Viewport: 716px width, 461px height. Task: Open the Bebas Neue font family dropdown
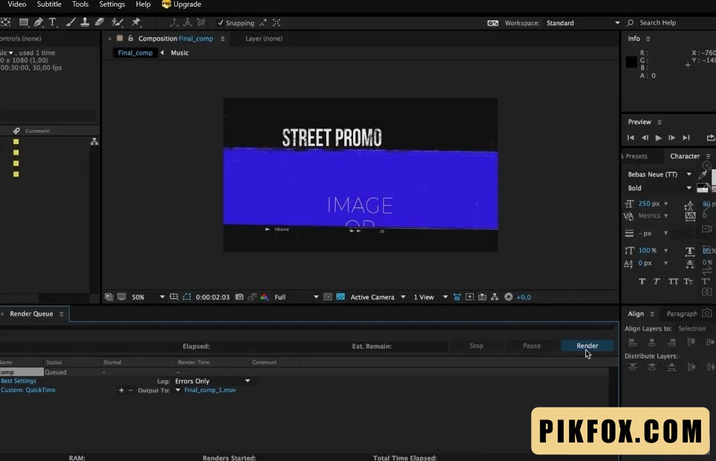(x=659, y=174)
